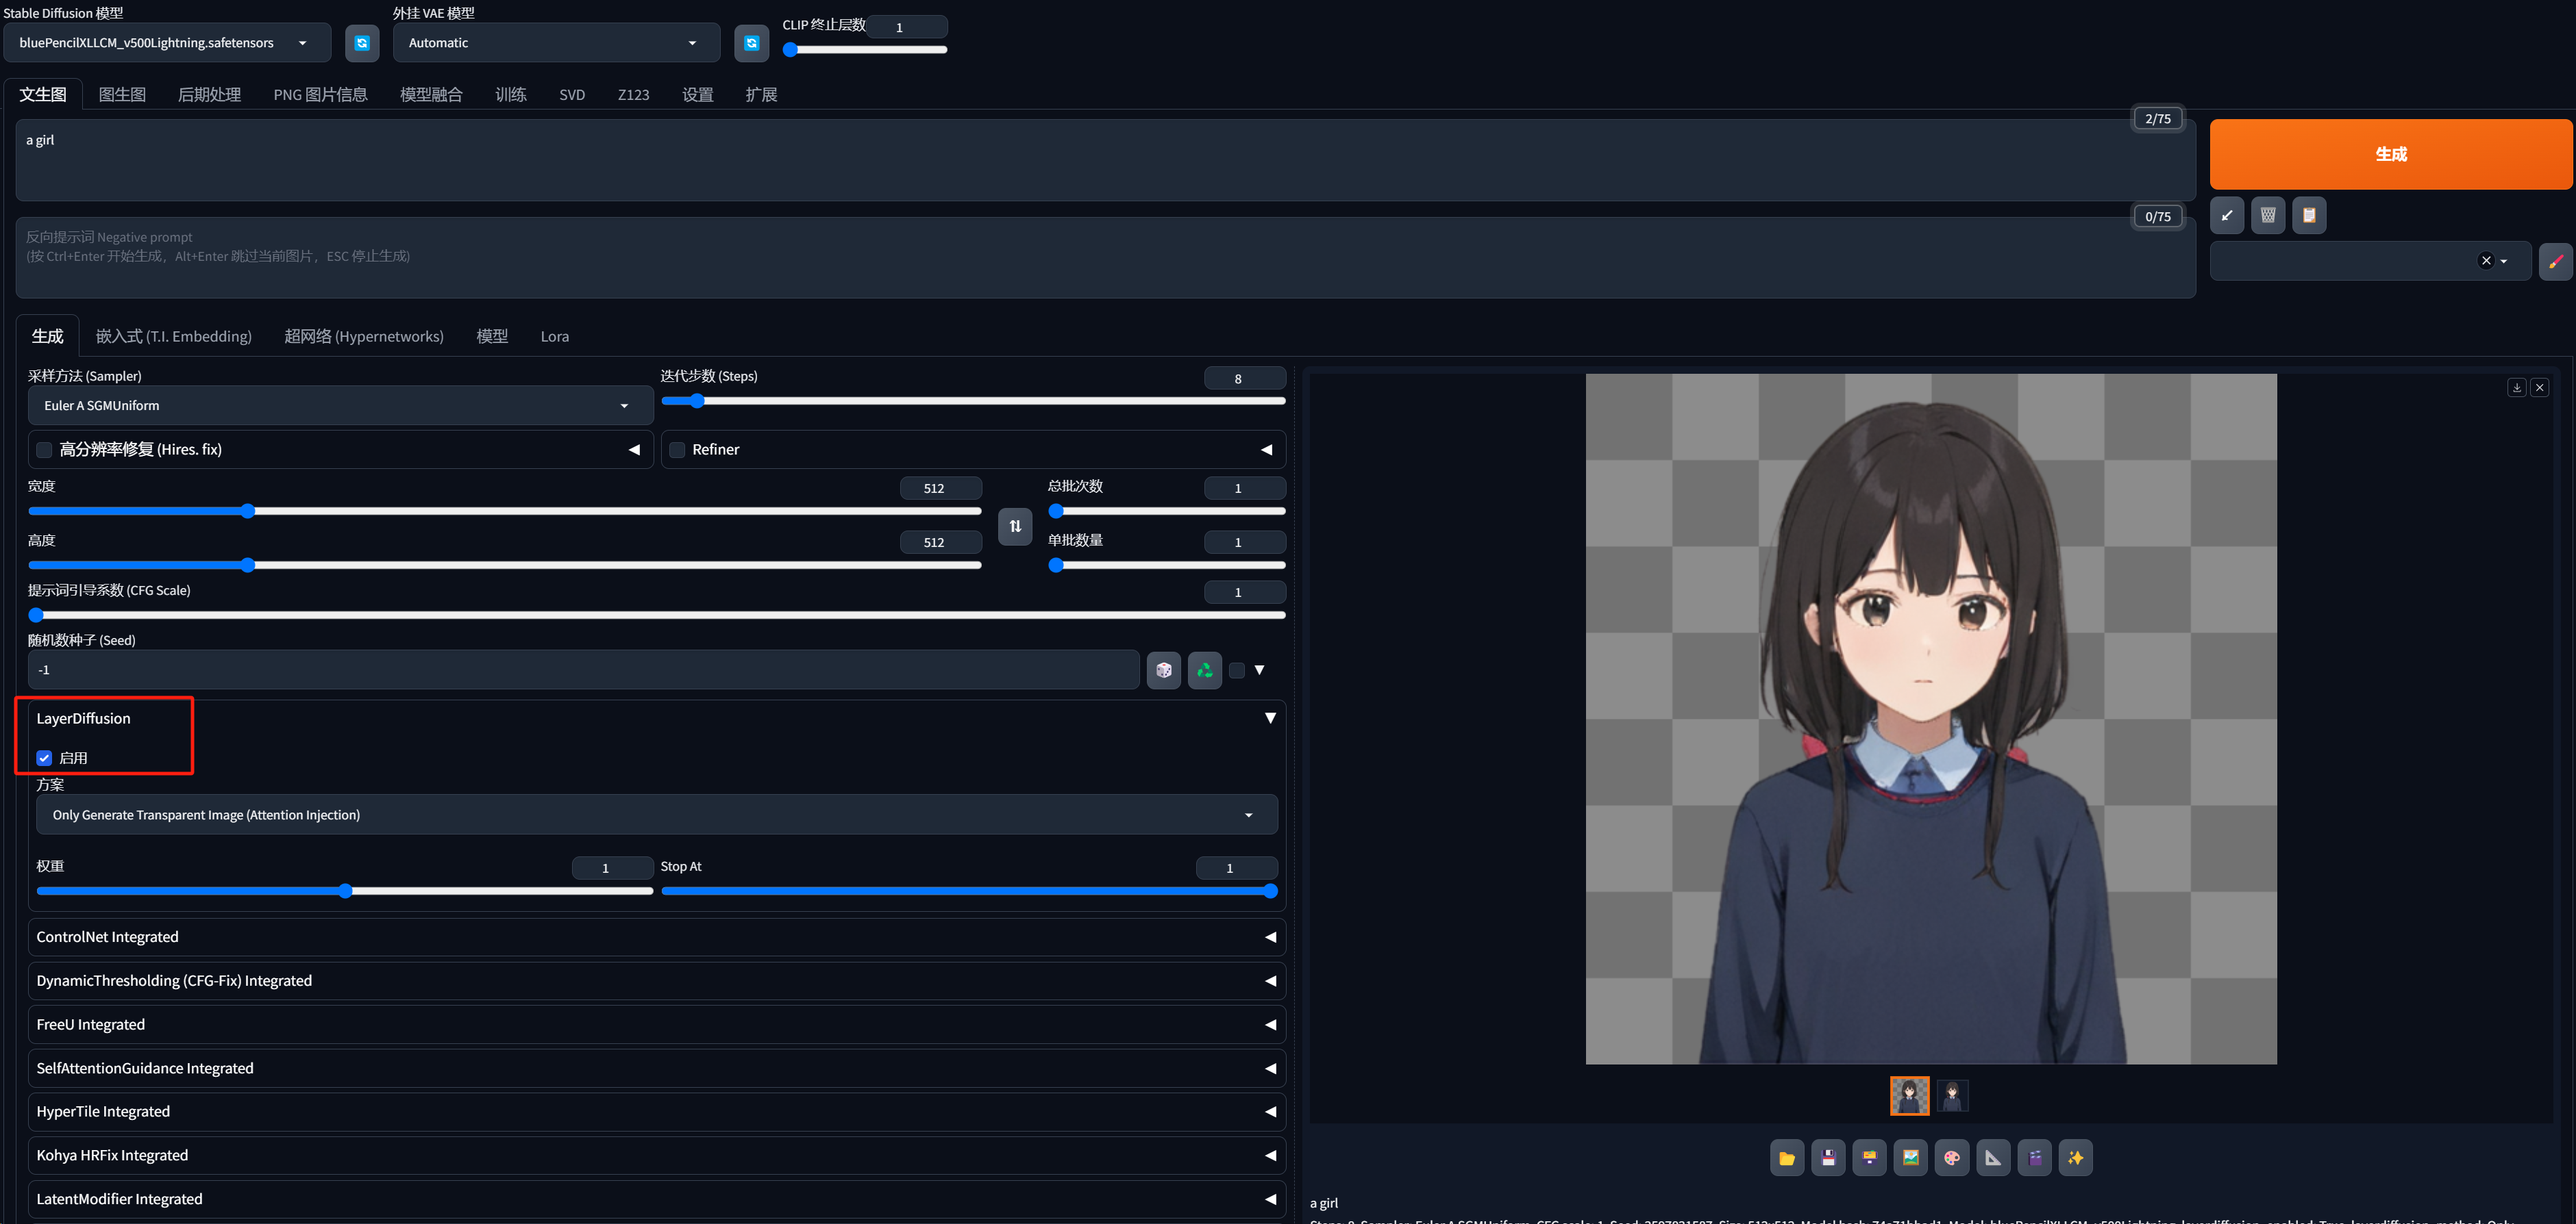
Task: Open the Lora tab
Action: coord(554,337)
